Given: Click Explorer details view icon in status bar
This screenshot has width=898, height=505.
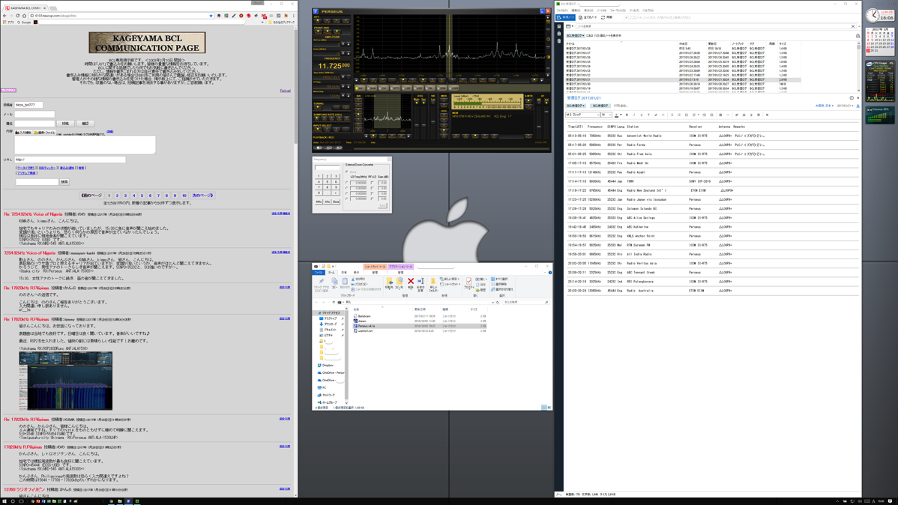Looking at the screenshot, I should click(x=543, y=407).
